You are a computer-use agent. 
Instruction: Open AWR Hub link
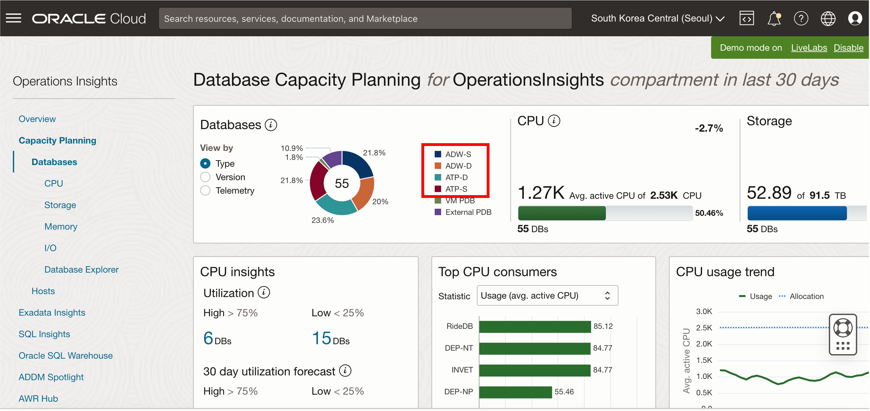(38, 399)
